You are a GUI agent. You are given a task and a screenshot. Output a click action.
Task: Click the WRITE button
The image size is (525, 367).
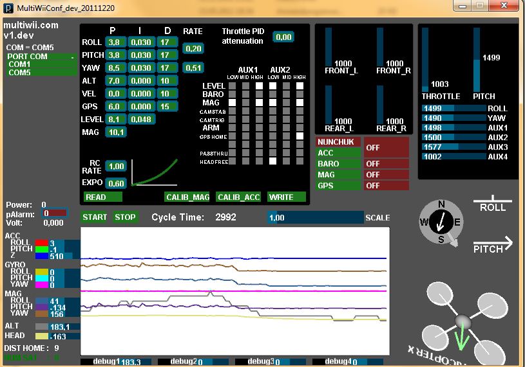[x=287, y=197]
